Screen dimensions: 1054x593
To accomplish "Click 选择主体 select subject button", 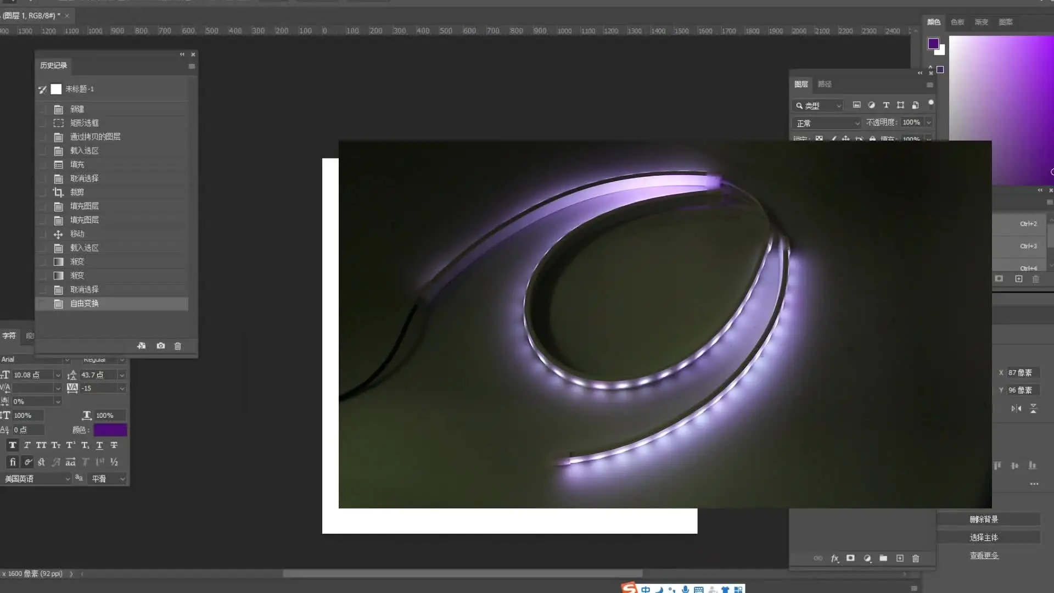I will (983, 538).
